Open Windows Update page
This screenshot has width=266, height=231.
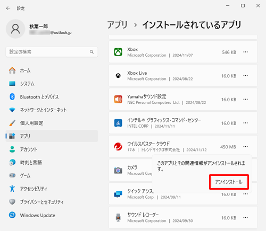click(52, 215)
